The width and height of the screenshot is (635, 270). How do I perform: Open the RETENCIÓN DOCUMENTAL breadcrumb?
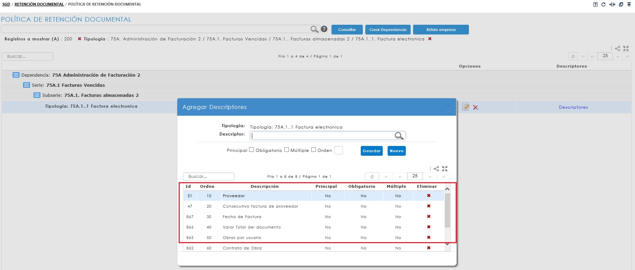pyautogui.click(x=39, y=4)
